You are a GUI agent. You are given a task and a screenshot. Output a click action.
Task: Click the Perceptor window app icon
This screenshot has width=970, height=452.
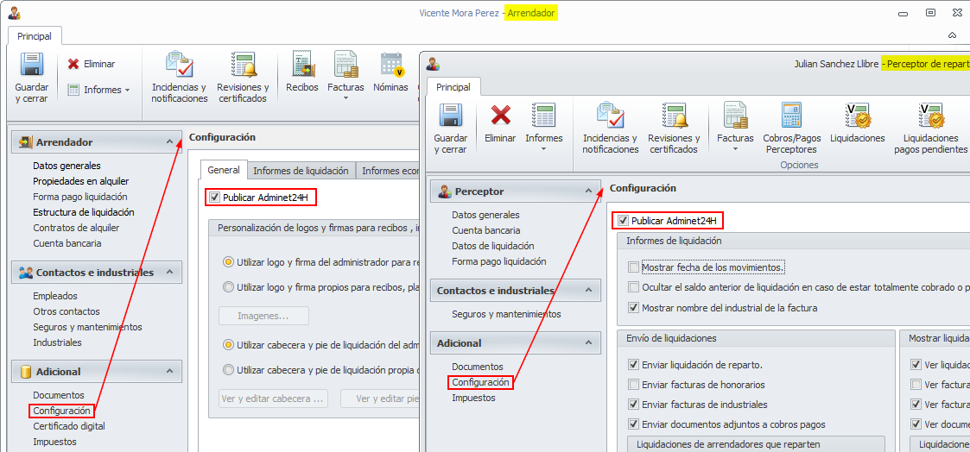pyautogui.click(x=433, y=64)
